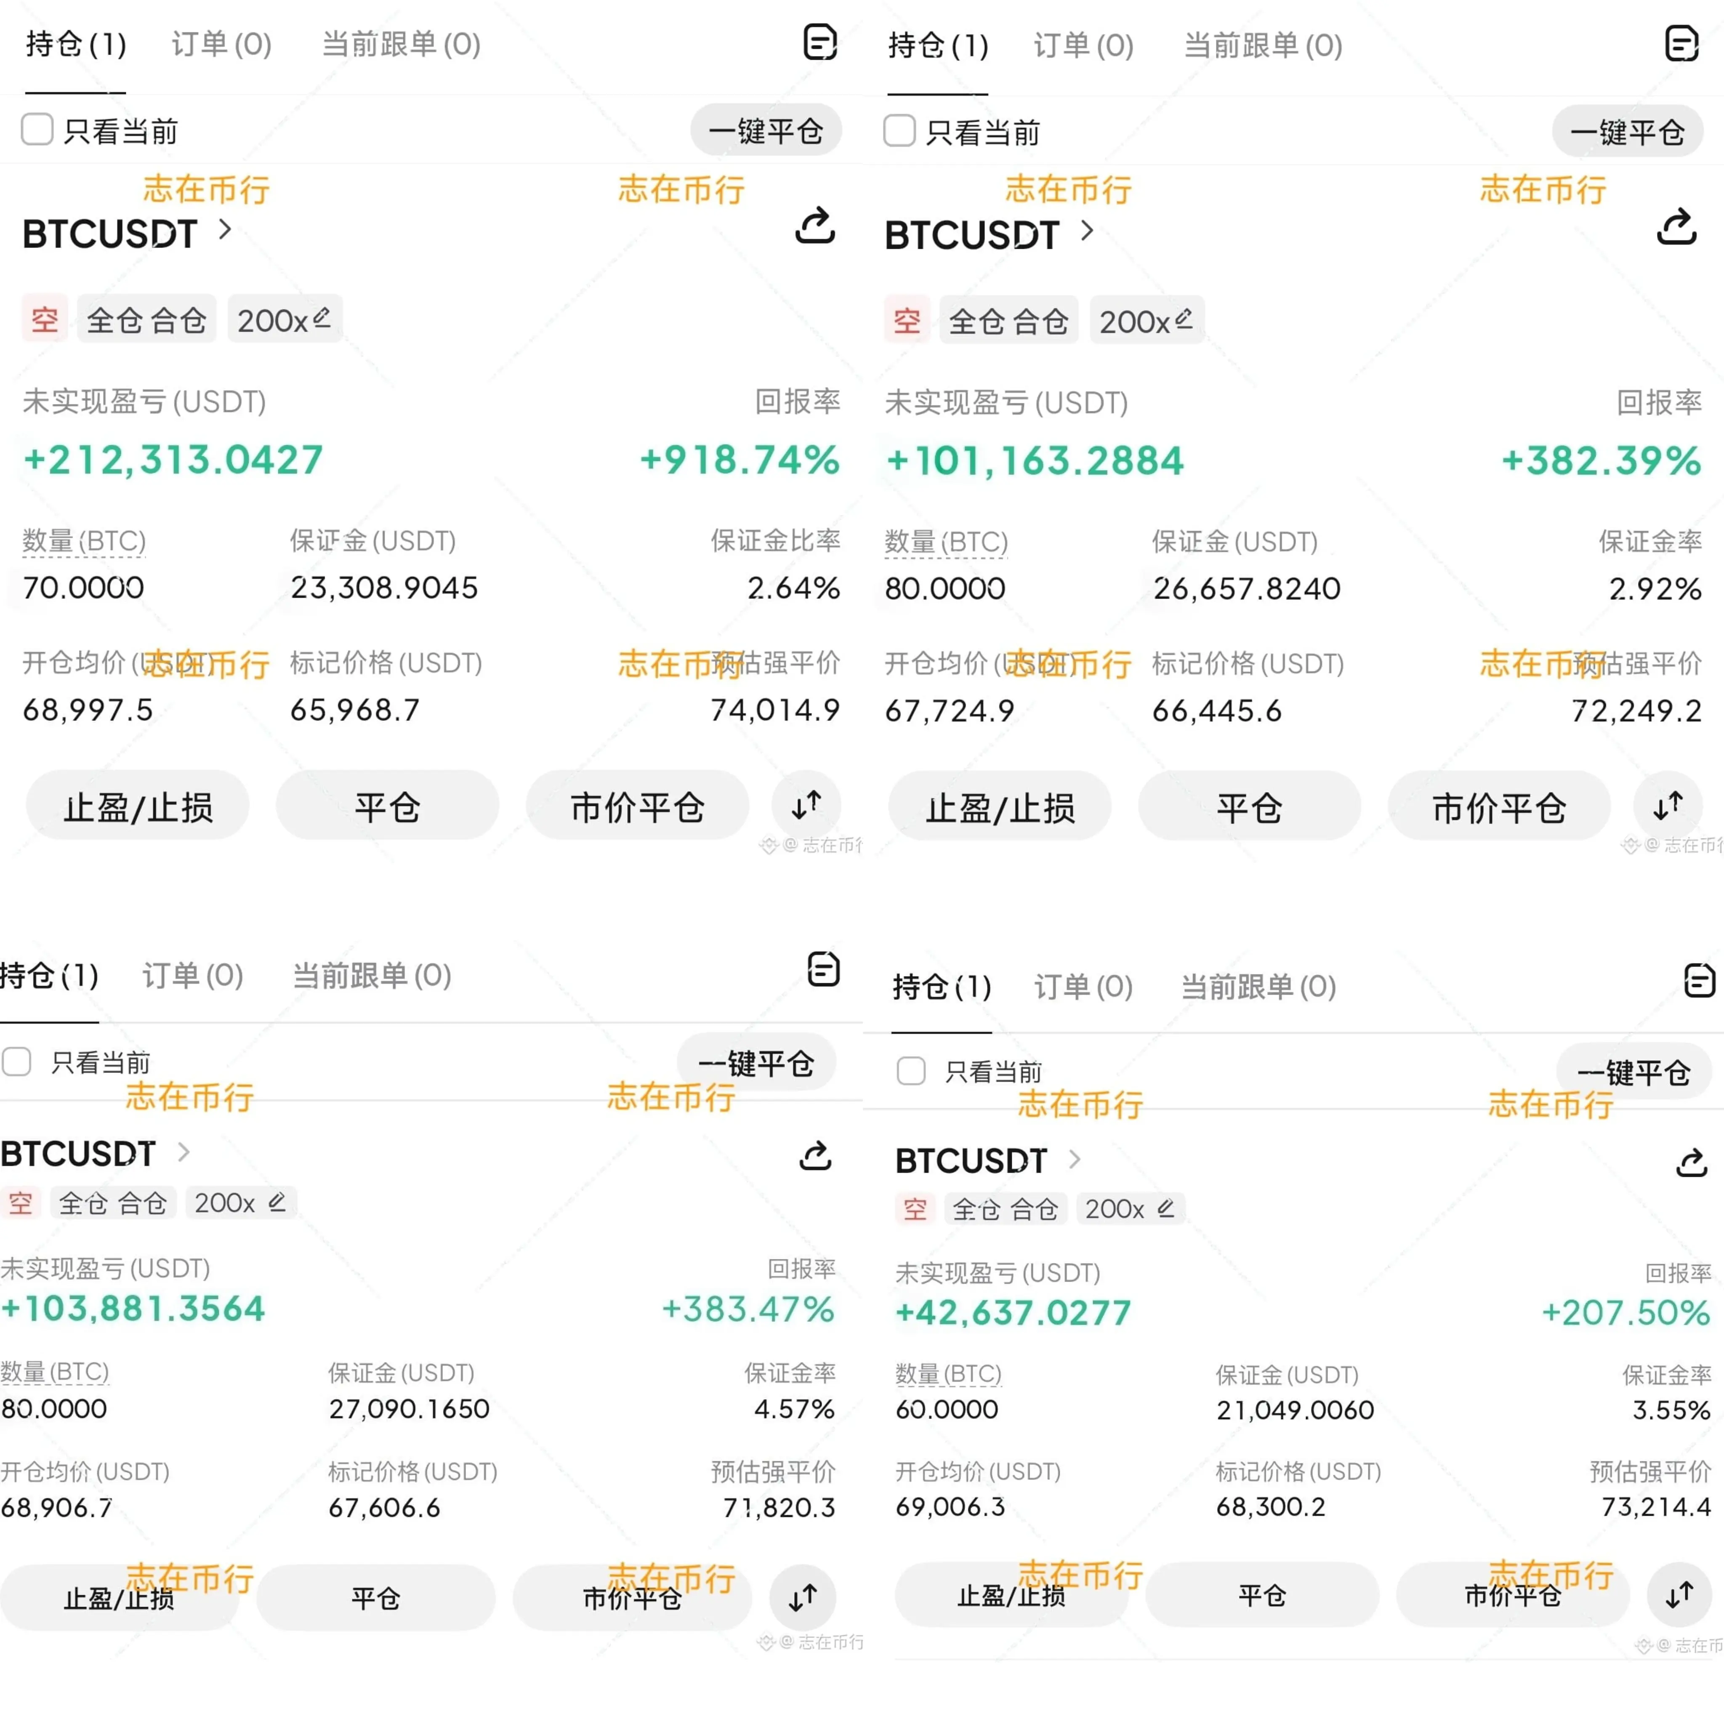Click reverse arrows icon beside +383.47% position's 市价平仓

802,1596
